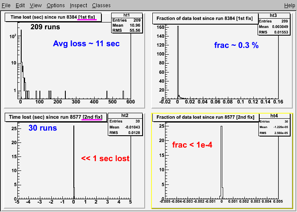The image size is (297, 212).
Task: Select the 'frac ~ 0.3 %' annotation
Action: 236,45
